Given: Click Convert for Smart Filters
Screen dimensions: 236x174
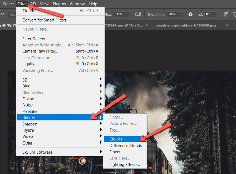Looking at the screenshot, I should pos(44,20).
